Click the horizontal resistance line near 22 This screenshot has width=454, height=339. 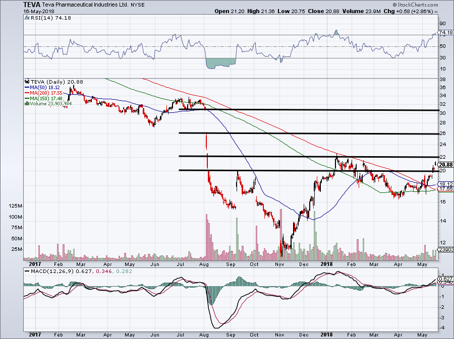[309, 157]
